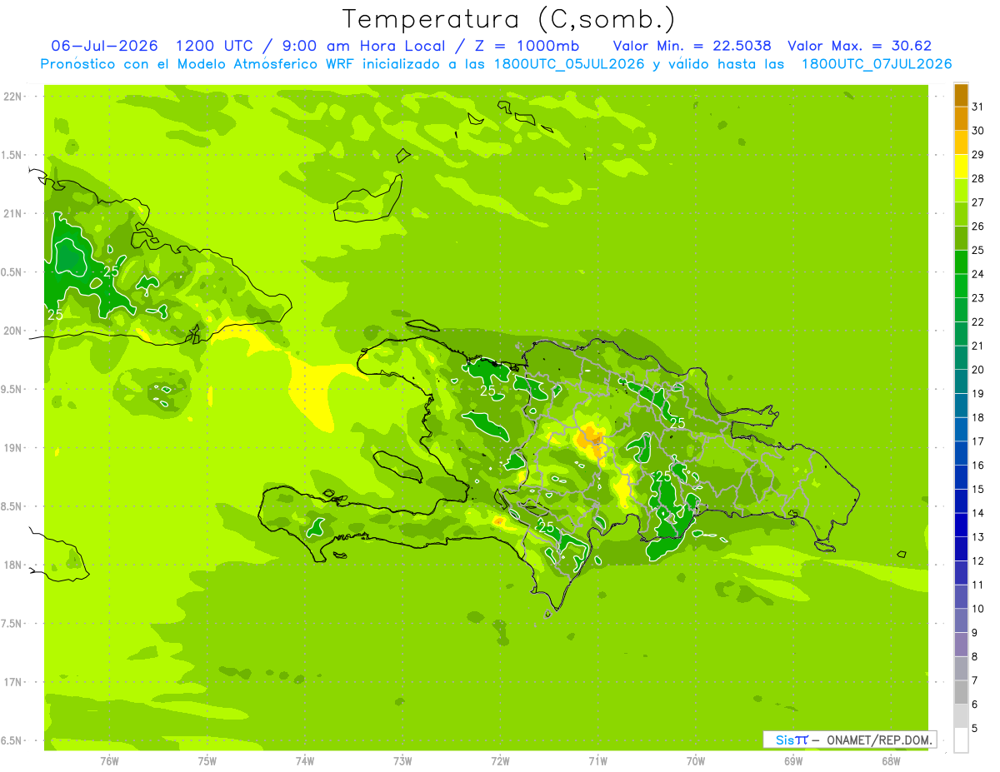This screenshot has height=772, width=1000.
Task: Click the "18N" latitude axis label
Action: point(13,565)
